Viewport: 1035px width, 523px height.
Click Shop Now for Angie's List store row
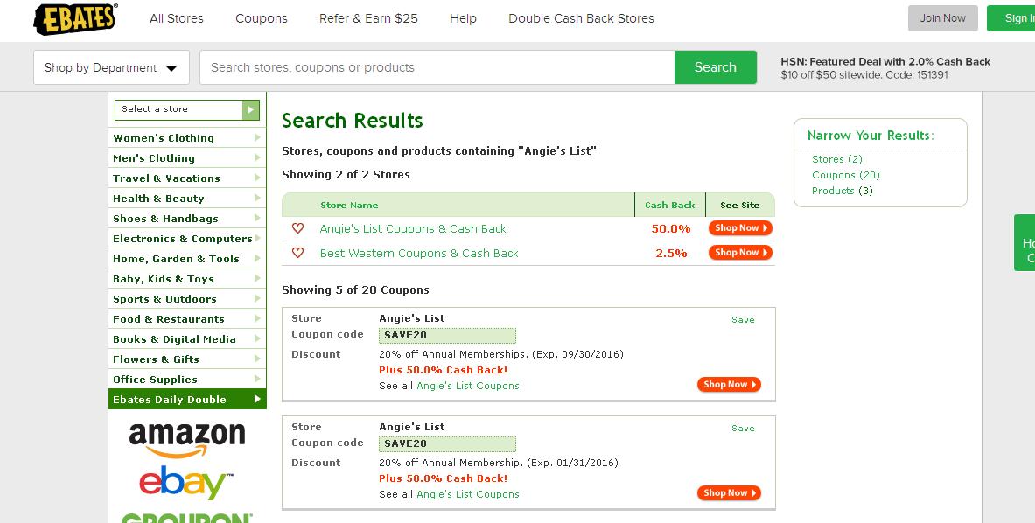740,228
